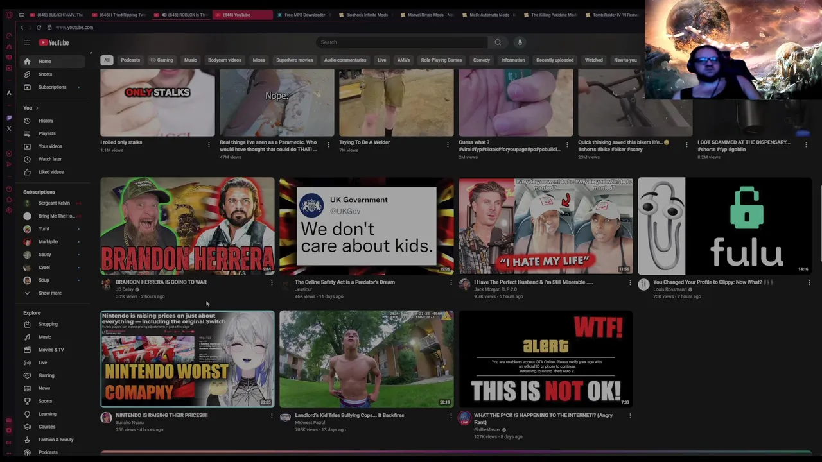Viewport: 822px width, 462px height.
Task: Click the search magnifier button
Action: pyautogui.click(x=498, y=42)
